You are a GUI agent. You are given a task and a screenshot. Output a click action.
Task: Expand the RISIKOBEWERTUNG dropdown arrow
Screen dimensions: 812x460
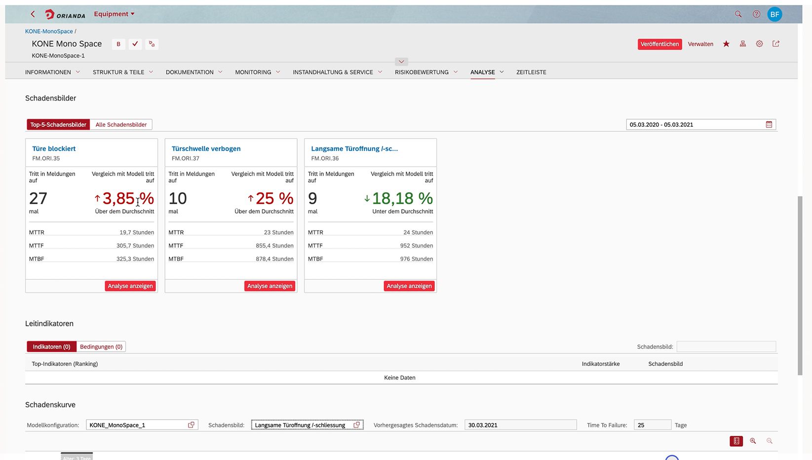(456, 72)
